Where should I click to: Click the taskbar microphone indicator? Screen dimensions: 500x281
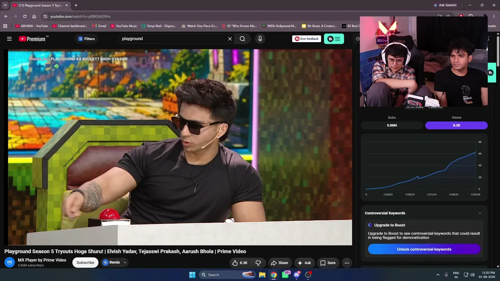pyautogui.click(x=446, y=275)
